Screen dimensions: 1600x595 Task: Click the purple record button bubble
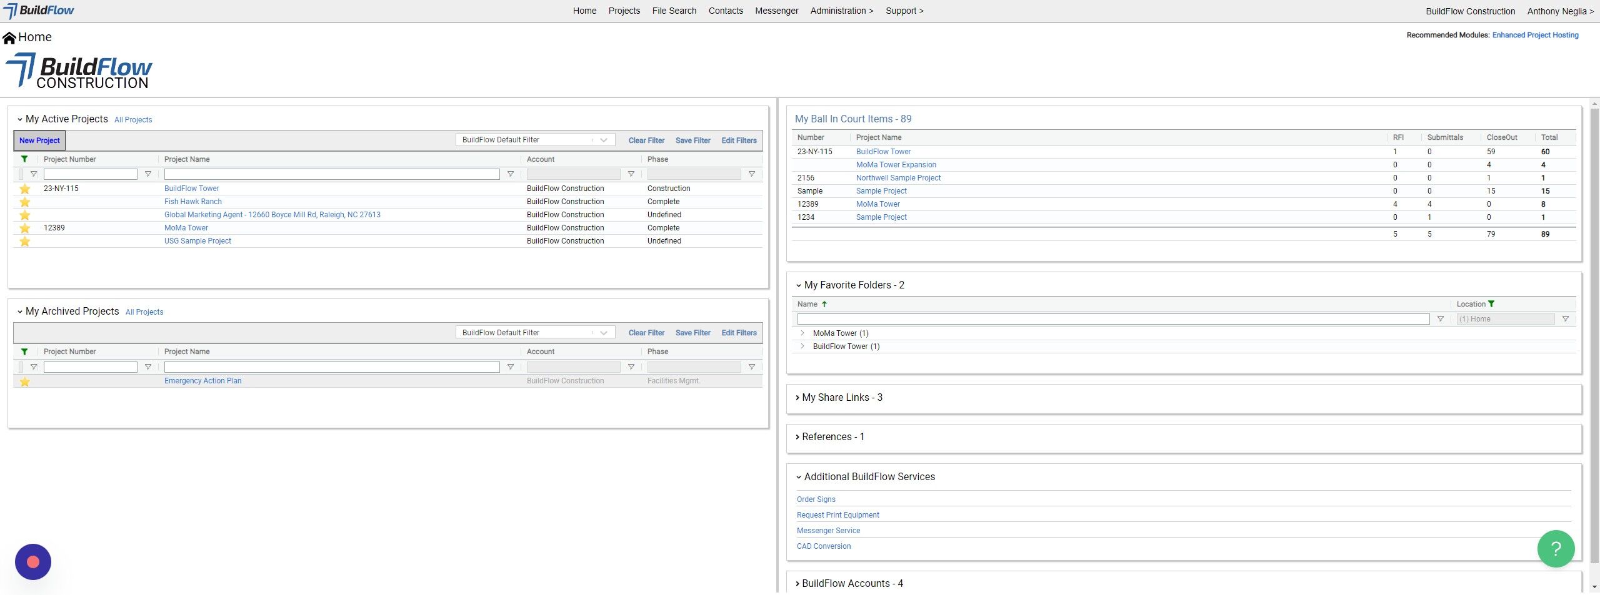coord(33,562)
